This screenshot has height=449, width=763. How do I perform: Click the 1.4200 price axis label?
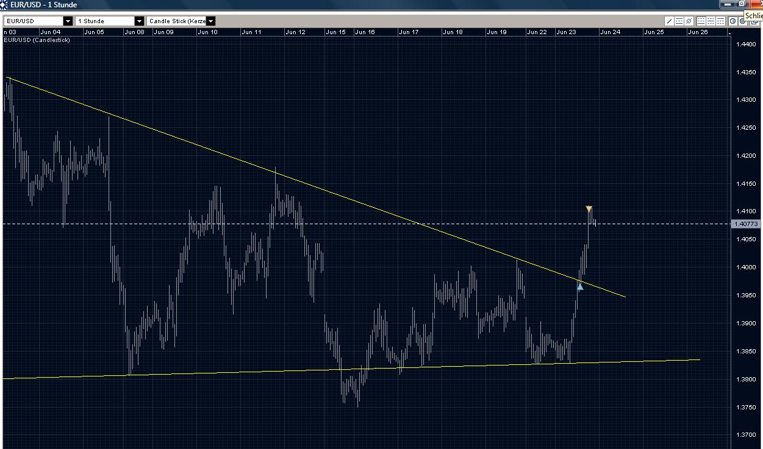[747, 156]
